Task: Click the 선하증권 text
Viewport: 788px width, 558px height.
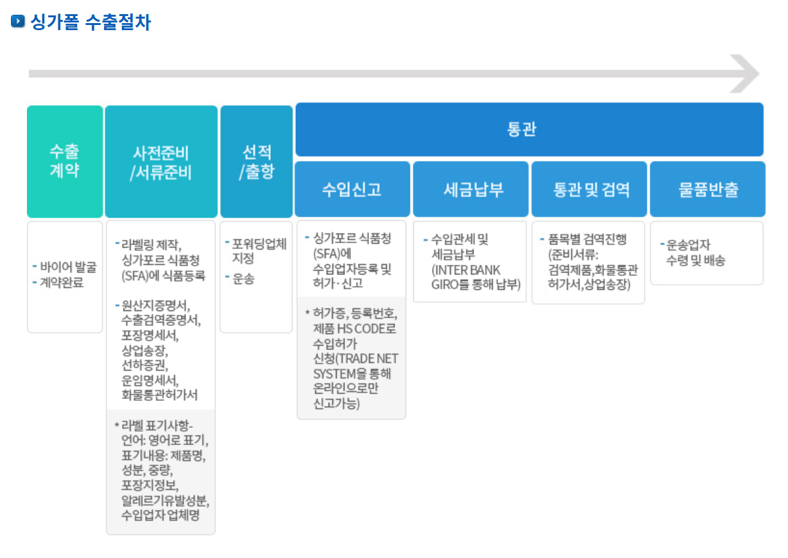Action: tap(145, 366)
